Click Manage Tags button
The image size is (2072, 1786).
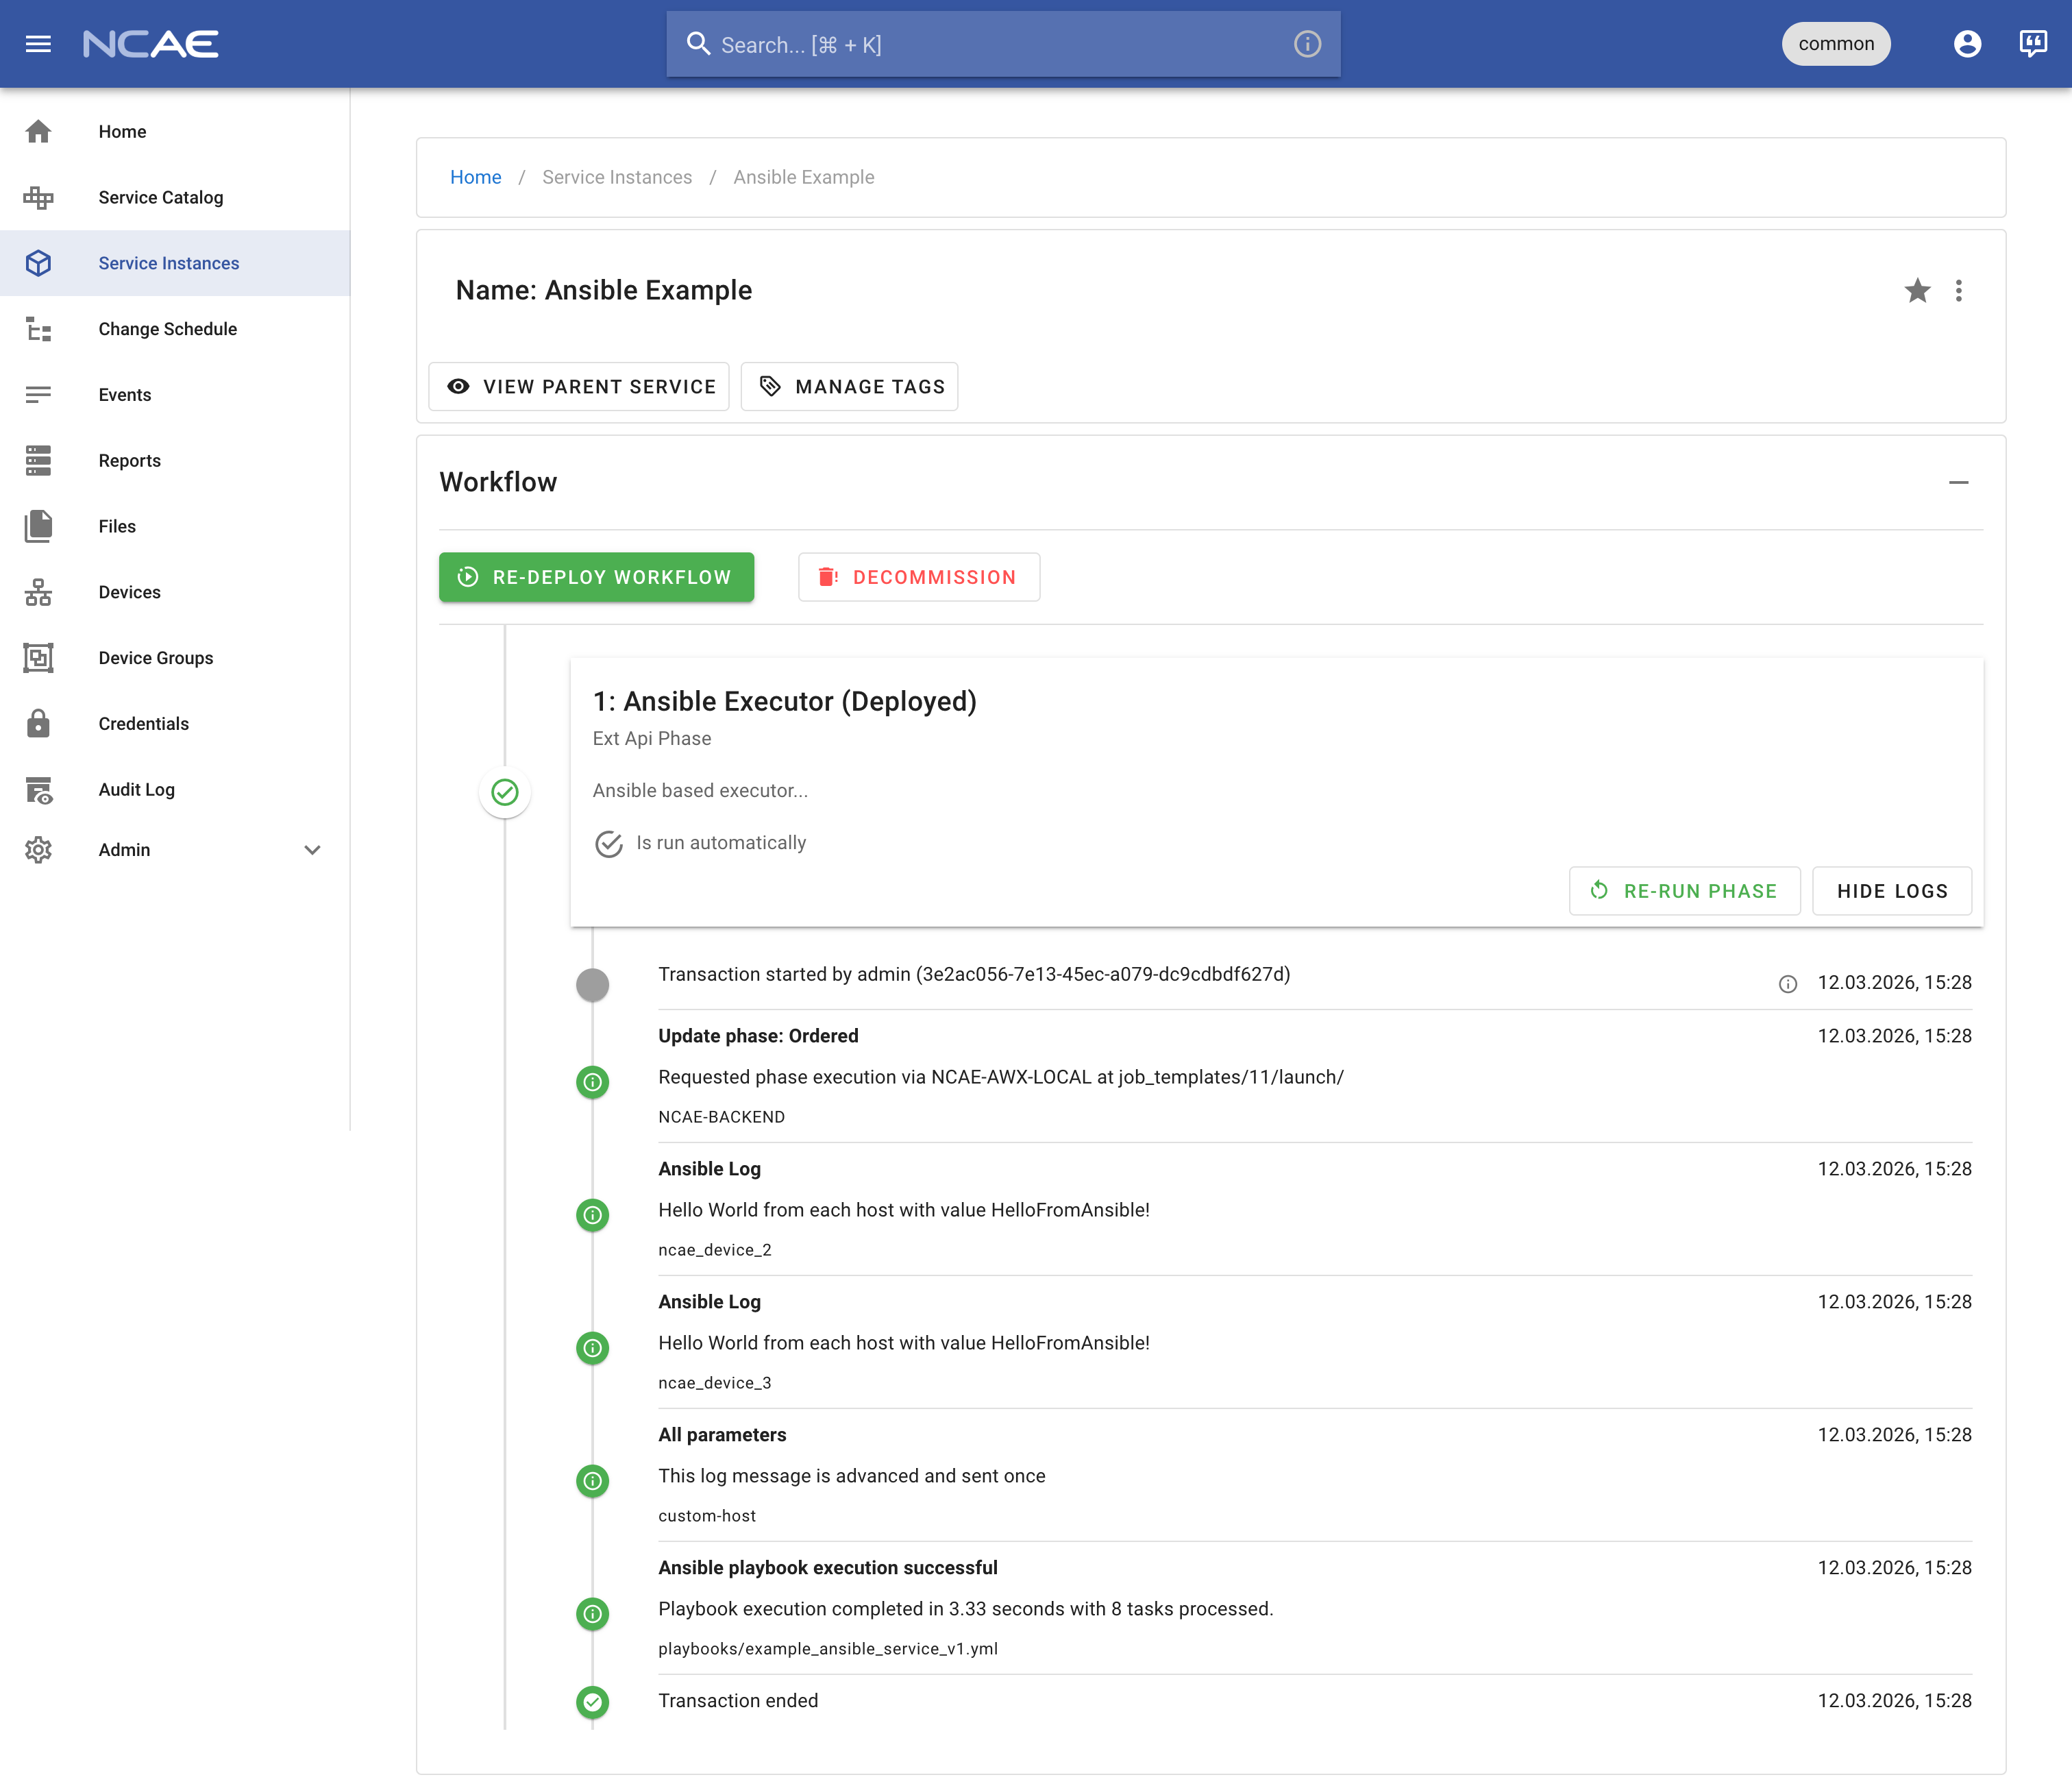point(849,387)
